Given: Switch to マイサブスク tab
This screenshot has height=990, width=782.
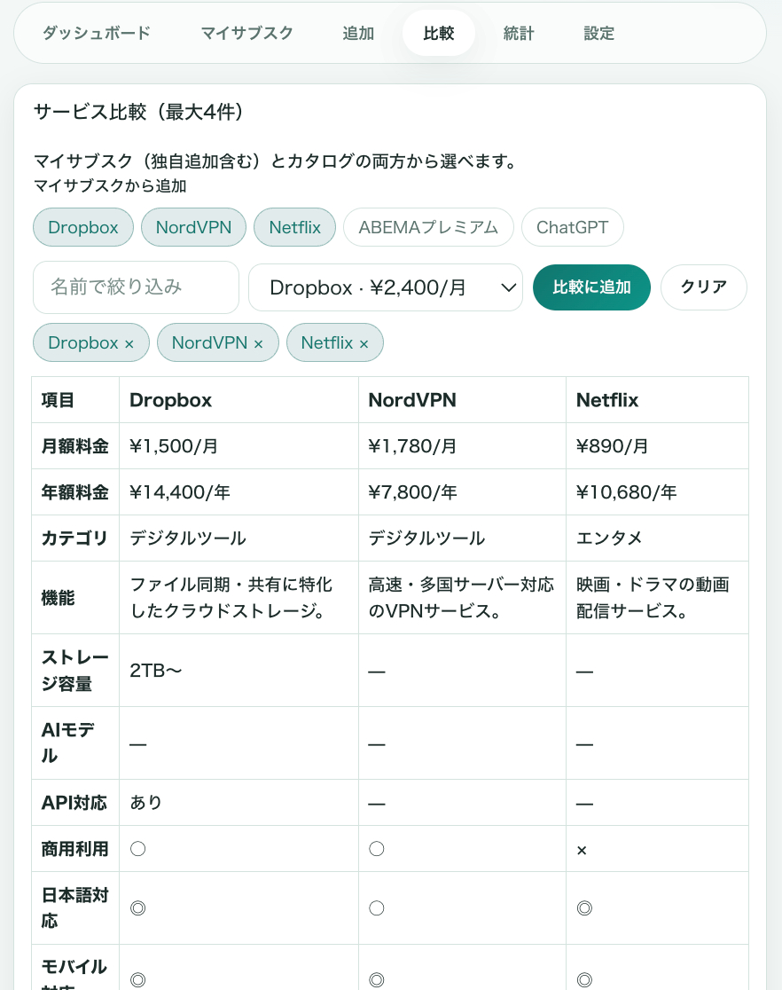Looking at the screenshot, I should pos(246,34).
